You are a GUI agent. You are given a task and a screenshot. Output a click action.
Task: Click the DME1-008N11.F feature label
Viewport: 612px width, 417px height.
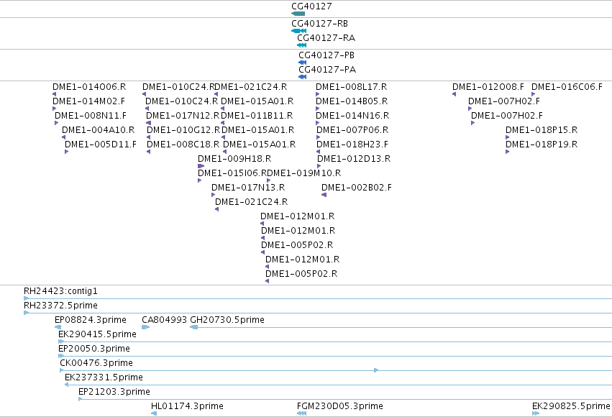(91, 116)
